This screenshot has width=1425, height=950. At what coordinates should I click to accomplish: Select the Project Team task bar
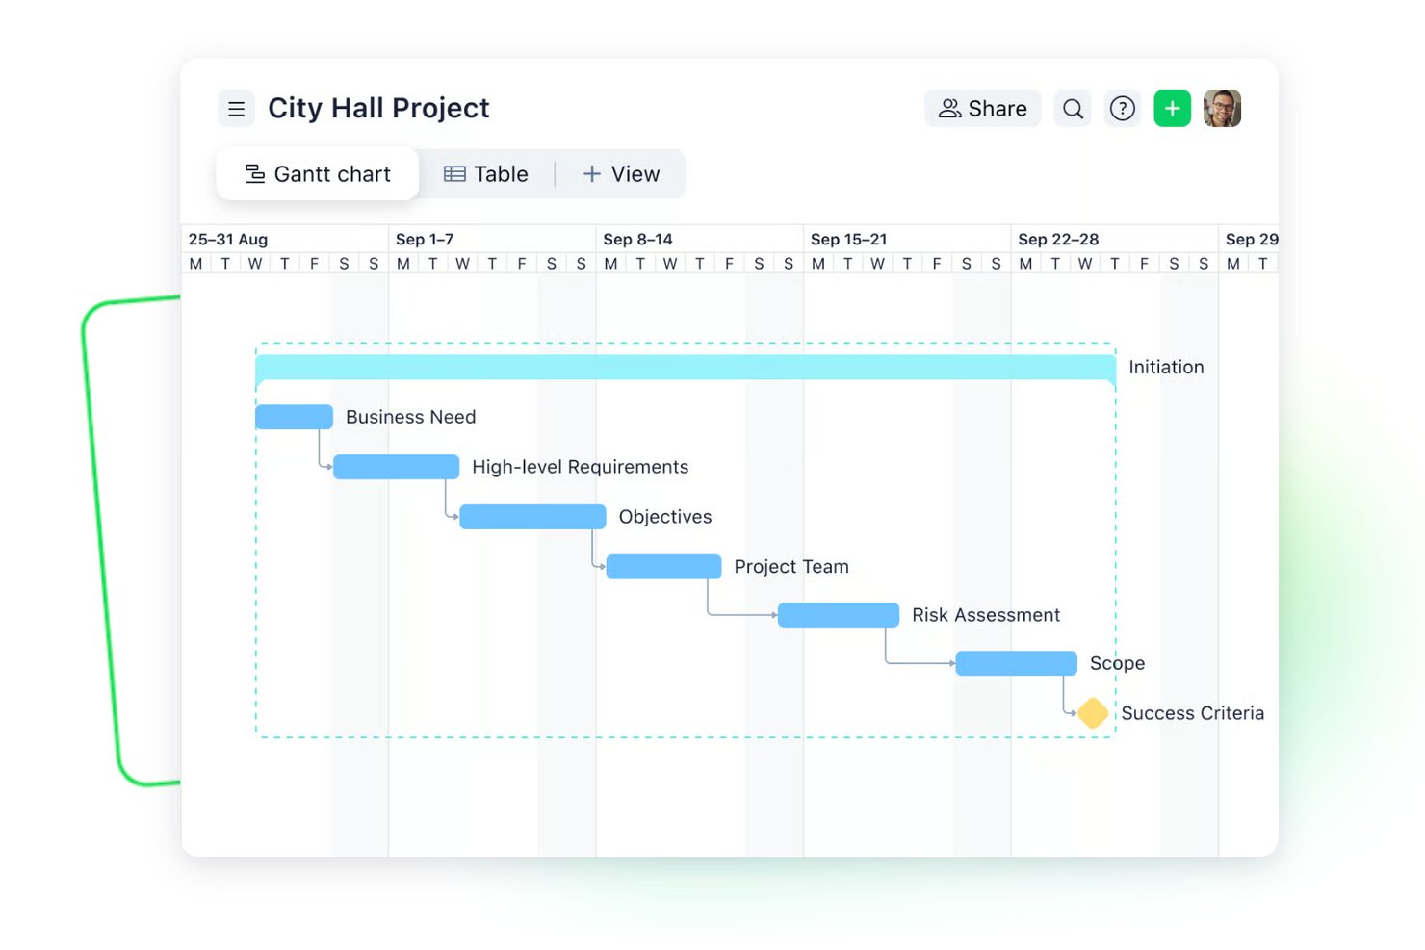663,567
